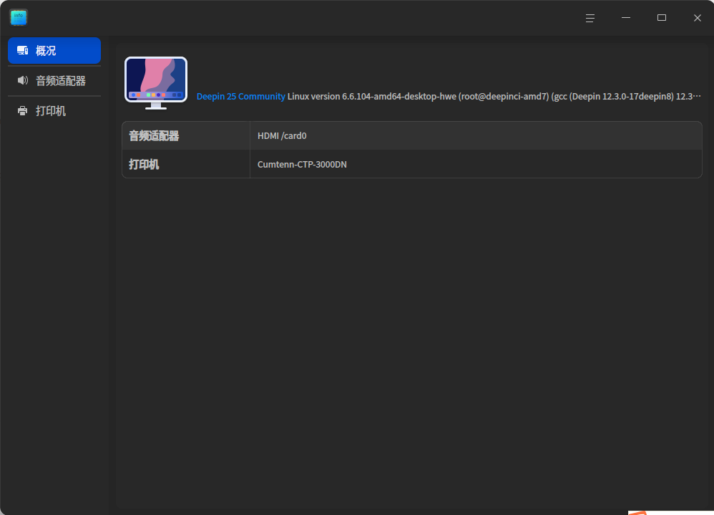Screen dimensions: 714x515
Task: Close the device manager window
Action: click(x=697, y=18)
